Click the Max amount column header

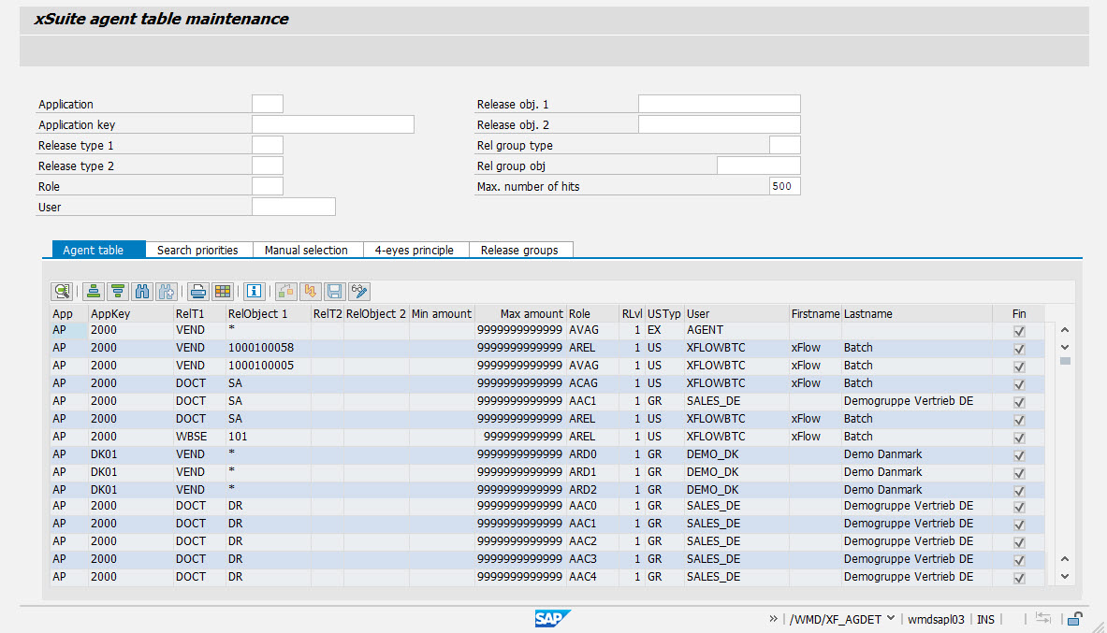click(531, 314)
